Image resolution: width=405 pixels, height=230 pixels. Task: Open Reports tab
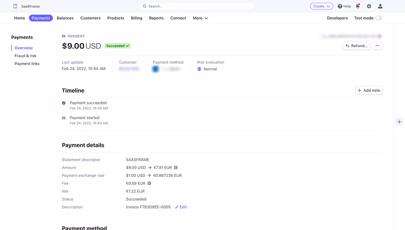tap(156, 18)
